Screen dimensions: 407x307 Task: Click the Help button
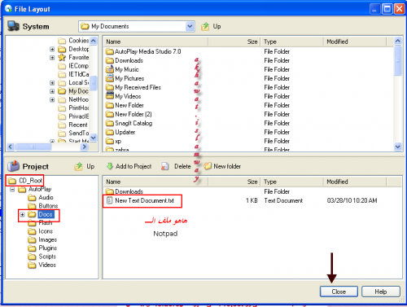[x=381, y=292]
